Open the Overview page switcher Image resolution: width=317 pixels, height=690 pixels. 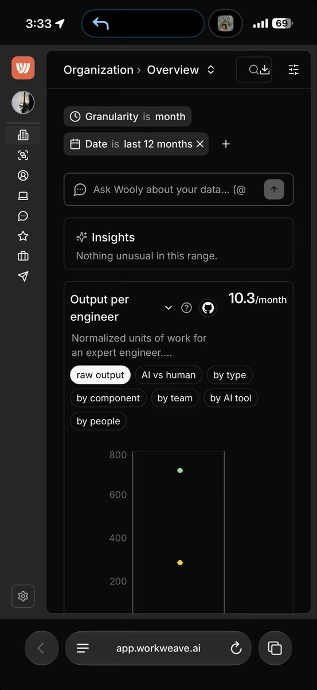(x=181, y=70)
